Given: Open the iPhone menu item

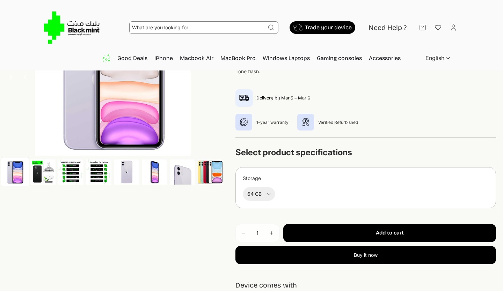Looking at the screenshot, I should coord(163,58).
